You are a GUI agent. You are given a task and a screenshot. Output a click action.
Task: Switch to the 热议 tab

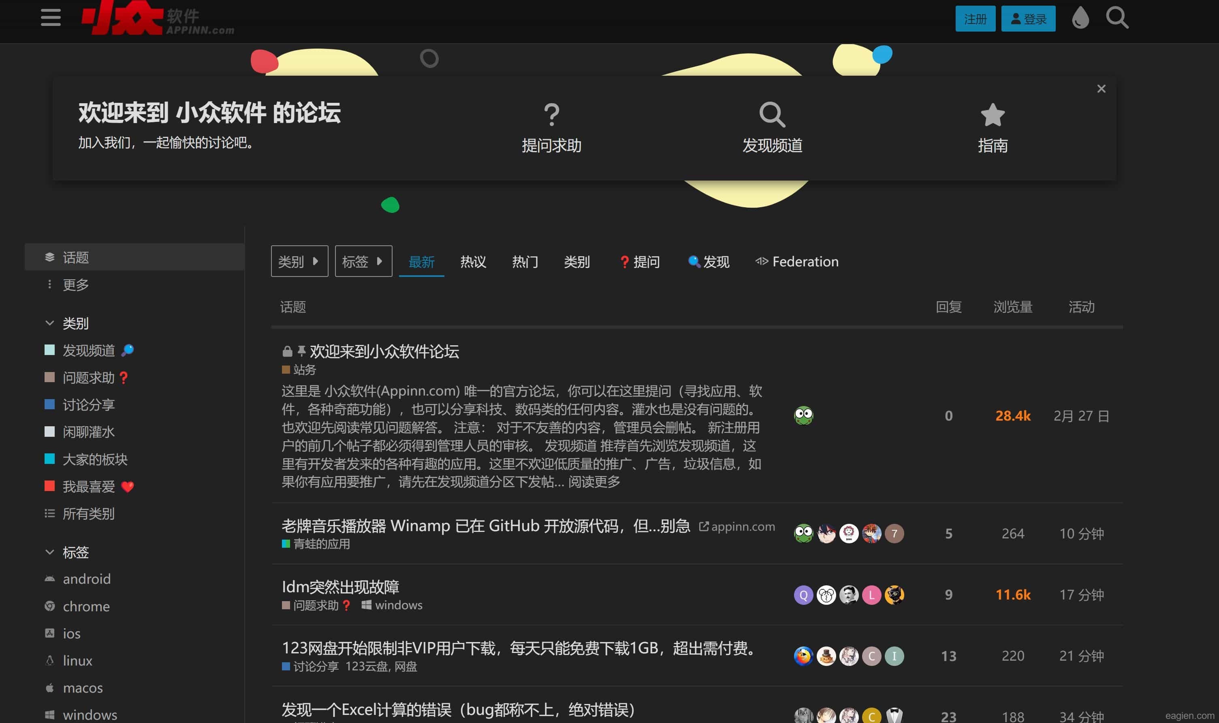[x=473, y=262]
